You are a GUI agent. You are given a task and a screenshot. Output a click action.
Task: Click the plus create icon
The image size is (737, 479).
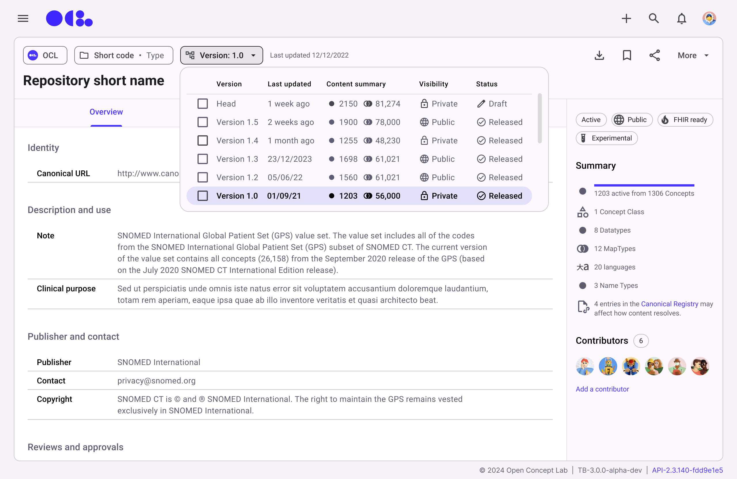626,19
